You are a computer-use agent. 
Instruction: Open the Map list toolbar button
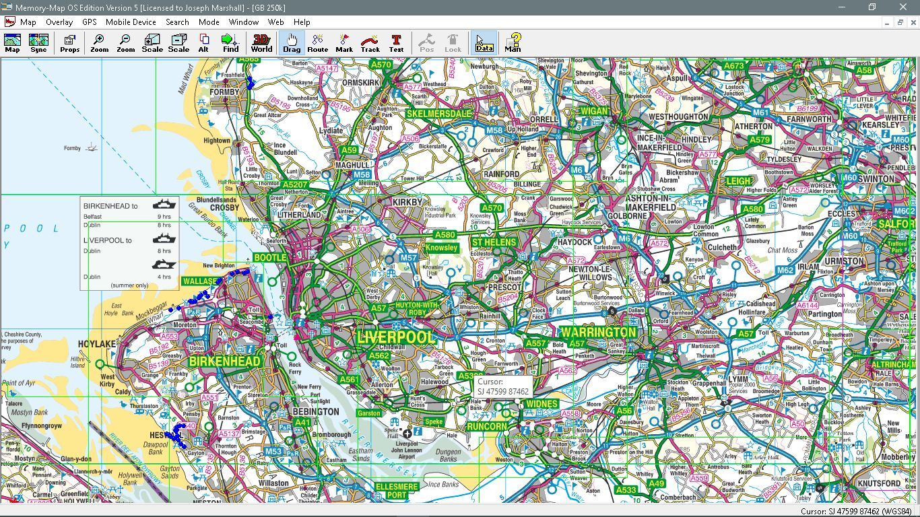tap(12, 43)
